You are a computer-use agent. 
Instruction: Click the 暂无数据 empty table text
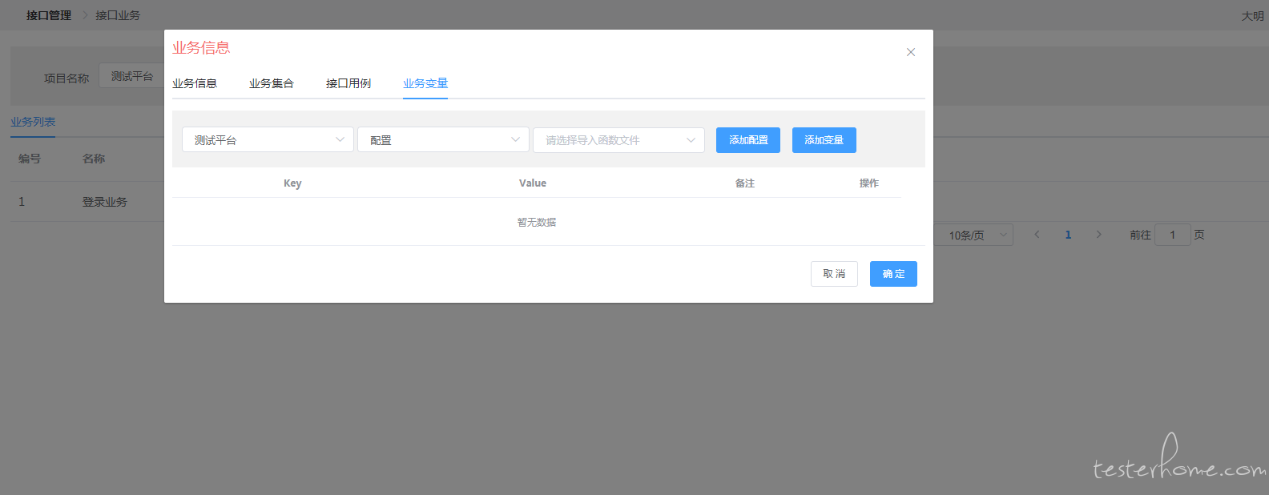537,222
